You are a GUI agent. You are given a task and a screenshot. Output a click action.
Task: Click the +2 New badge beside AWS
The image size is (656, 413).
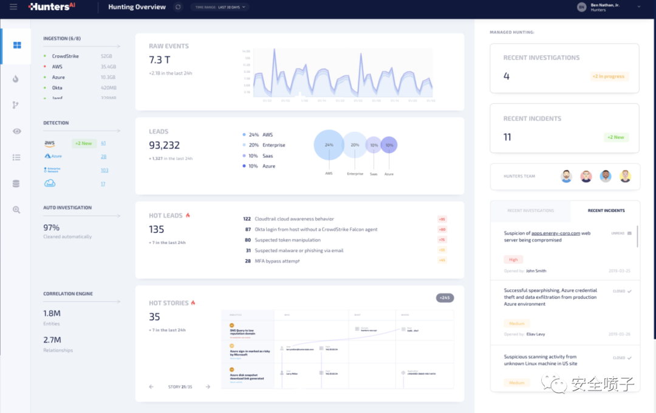[x=84, y=143]
